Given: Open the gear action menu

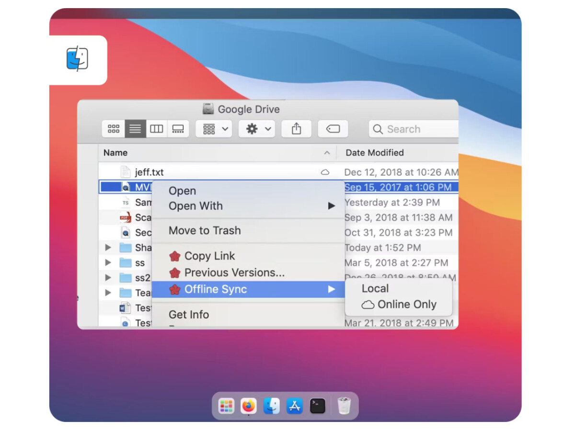Looking at the screenshot, I should 257,129.
